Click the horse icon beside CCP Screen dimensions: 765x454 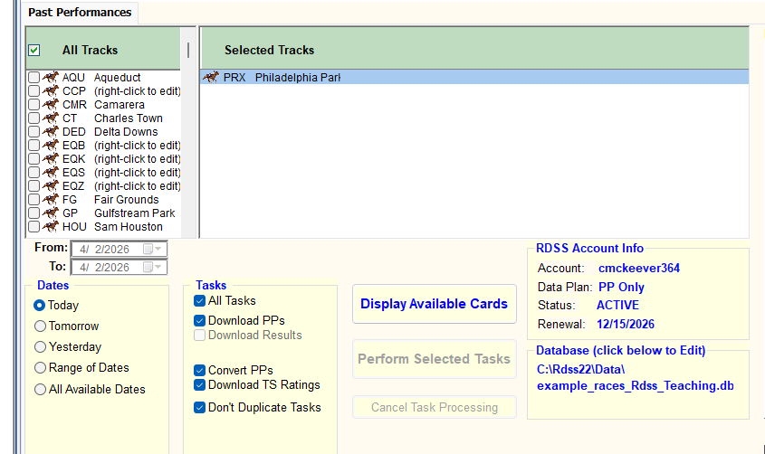point(51,90)
